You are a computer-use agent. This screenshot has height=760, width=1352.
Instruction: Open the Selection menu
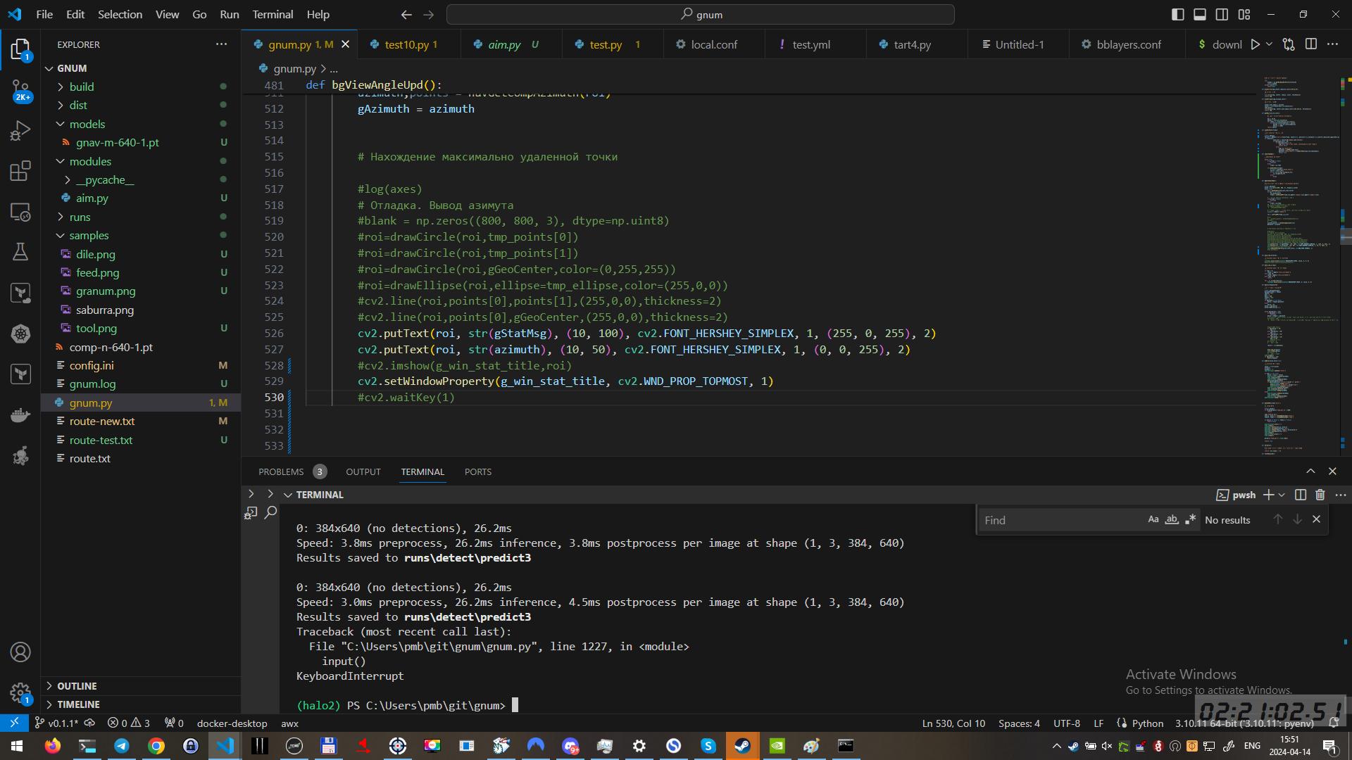(120, 14)
